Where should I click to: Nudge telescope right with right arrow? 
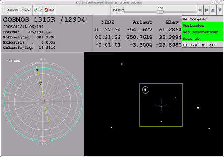[x=207, y=10]
